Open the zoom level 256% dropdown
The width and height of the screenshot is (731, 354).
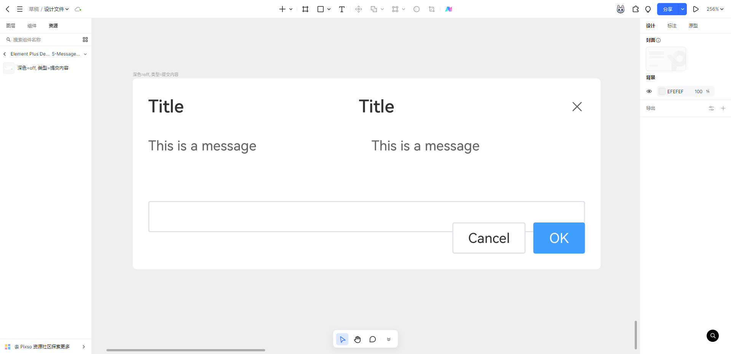point(715,9)
